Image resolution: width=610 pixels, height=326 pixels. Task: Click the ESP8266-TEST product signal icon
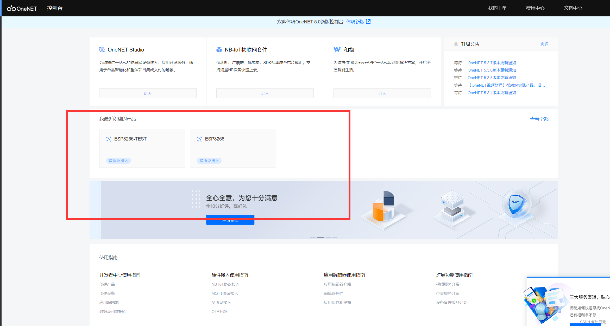click(x=109, y=139)
